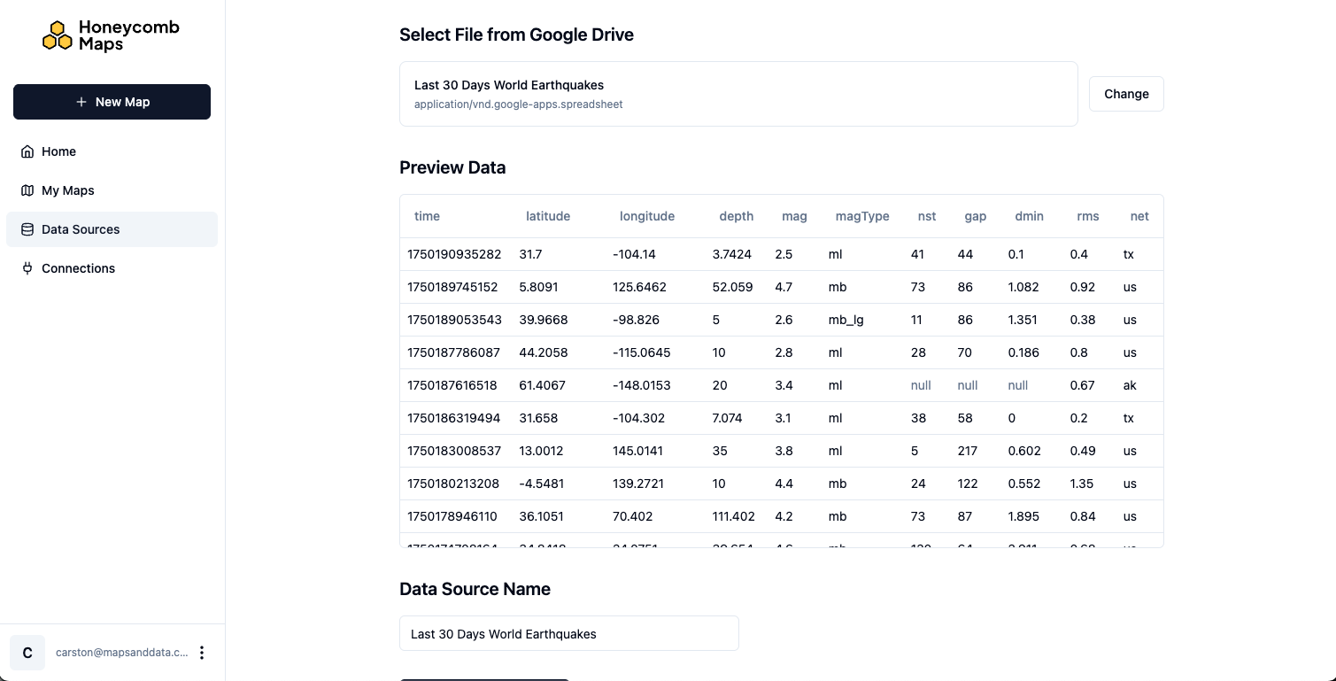
Task: Click the Honeycomb Maps logo icon
Action: (58, 35)
